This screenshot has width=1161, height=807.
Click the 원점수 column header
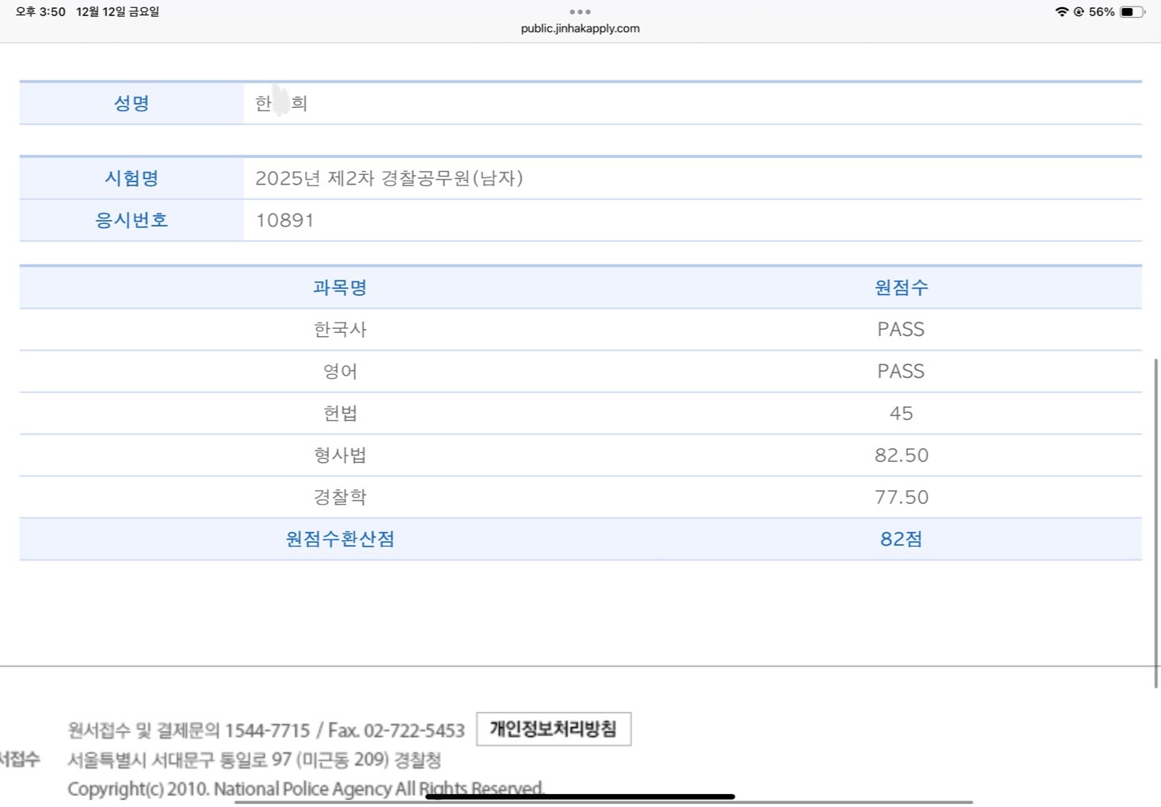[x=901, y=288]
